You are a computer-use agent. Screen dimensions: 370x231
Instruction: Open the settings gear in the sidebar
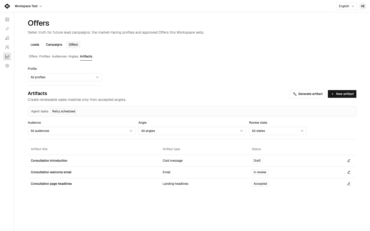pyautogui.click(x=7, y=66)
